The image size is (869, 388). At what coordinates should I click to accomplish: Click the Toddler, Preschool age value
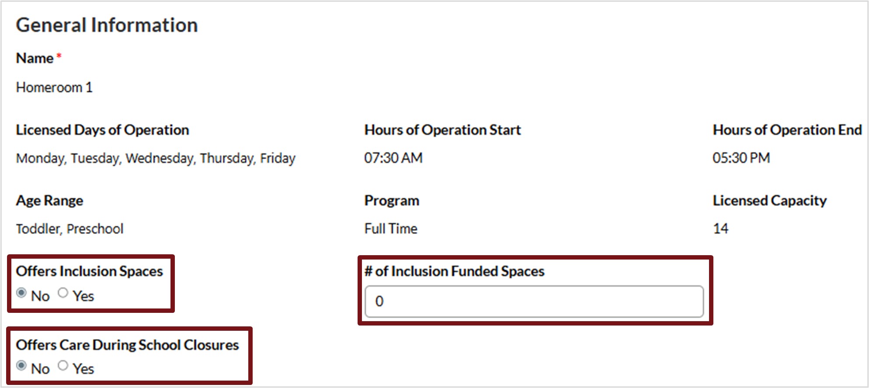[70, 229]
